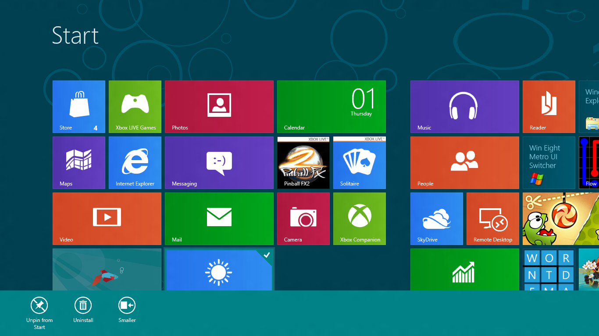The image size is (599, 336).
Task: Open the partly visible Windows Explorer tile
Action: pyautogui.click(x=589, y=107)
